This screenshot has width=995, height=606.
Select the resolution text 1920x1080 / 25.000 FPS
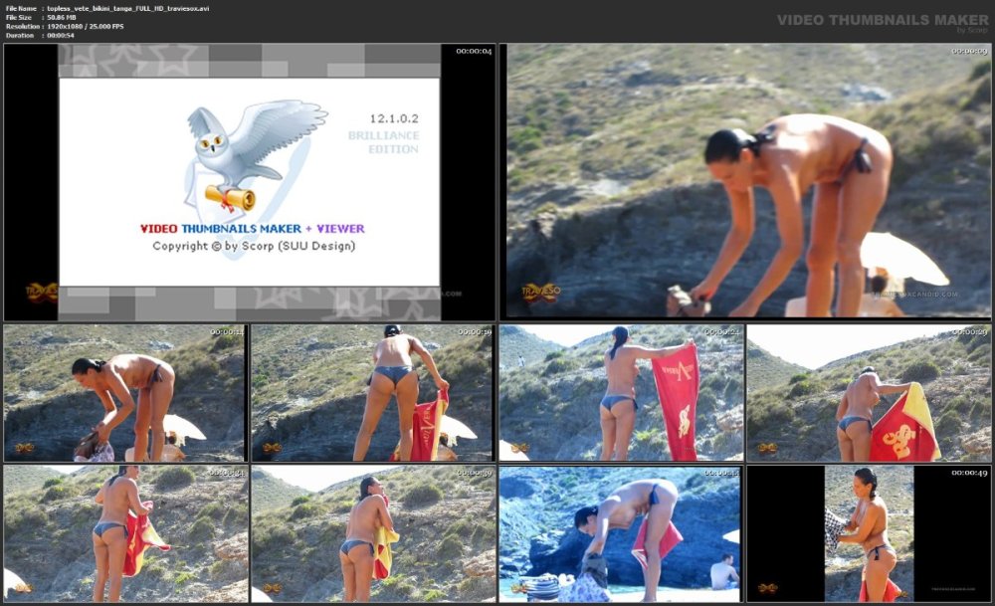(86, 26)
